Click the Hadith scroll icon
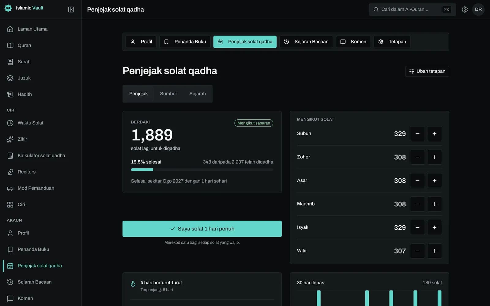490x306 pixels. pyautogui.click(x=10, y=94)
